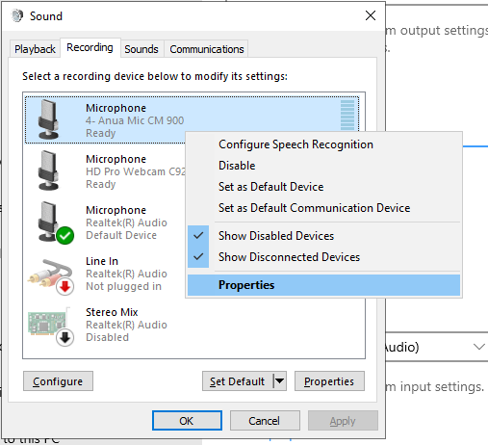The height and width of the screenshot is (445, 488).
Task: Click the Properties button below the device list
Action: 329,381
